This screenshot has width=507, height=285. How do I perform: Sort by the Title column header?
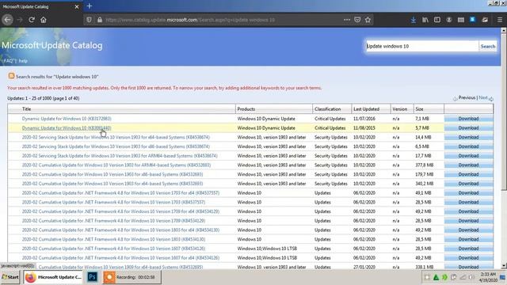click(26, 109)
